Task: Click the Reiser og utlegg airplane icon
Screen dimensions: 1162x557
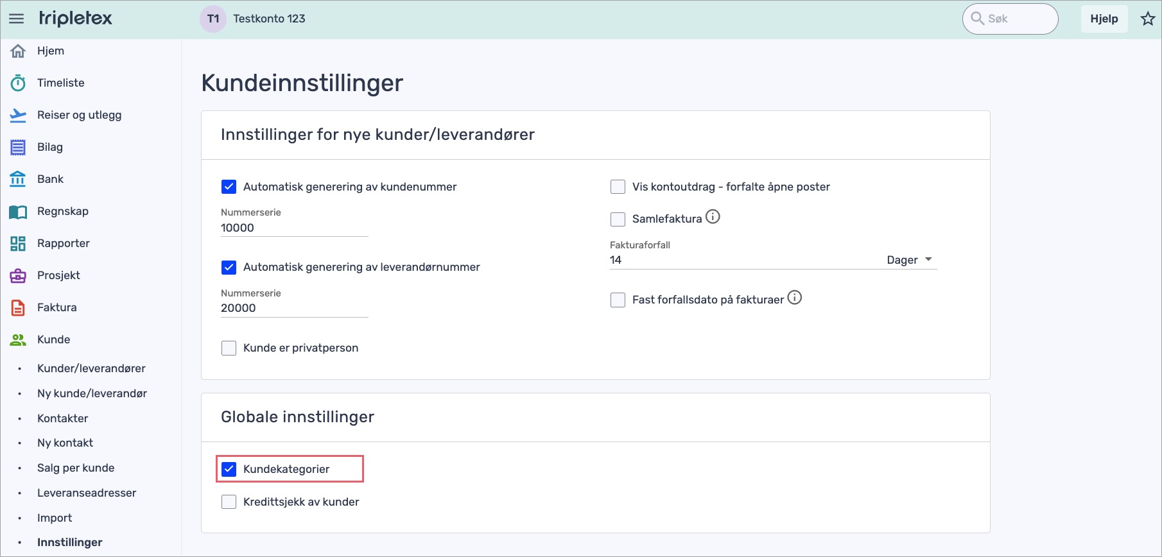Action: [18, 115]
